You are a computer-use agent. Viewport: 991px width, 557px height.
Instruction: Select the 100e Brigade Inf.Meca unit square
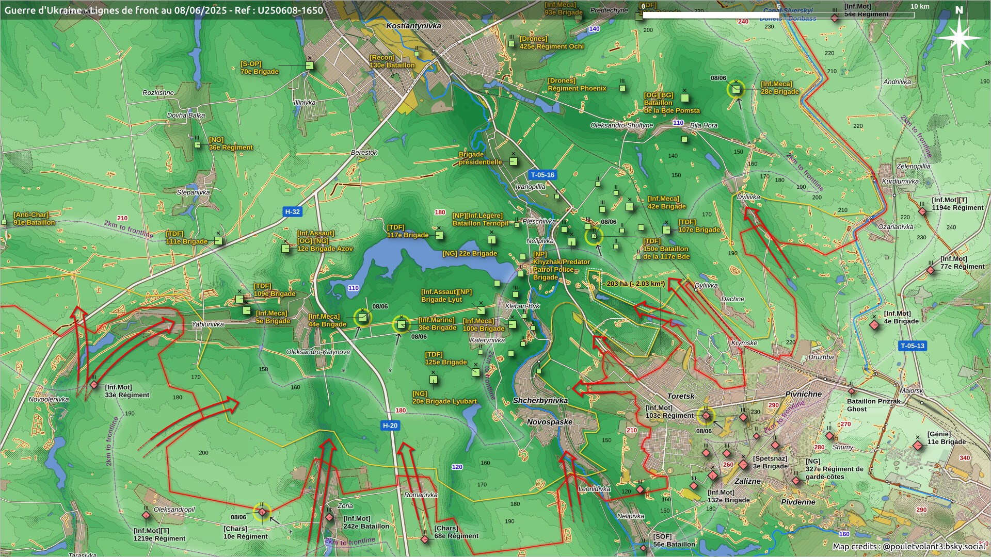coord(512,324)
